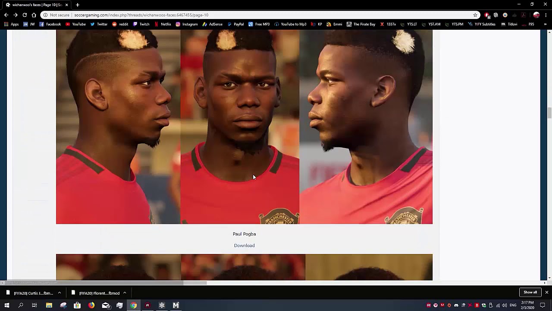552x311 pixels.
Task: Open the Free MP3 bookmark
Action: (259, 24)
